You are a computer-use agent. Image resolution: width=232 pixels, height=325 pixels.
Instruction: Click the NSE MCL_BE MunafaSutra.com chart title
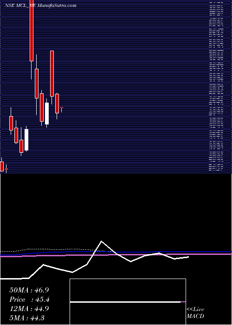click(41, 6)
